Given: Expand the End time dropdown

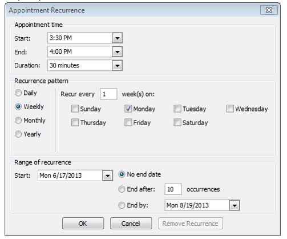Looking at the screenshot, I should (117, 51).
